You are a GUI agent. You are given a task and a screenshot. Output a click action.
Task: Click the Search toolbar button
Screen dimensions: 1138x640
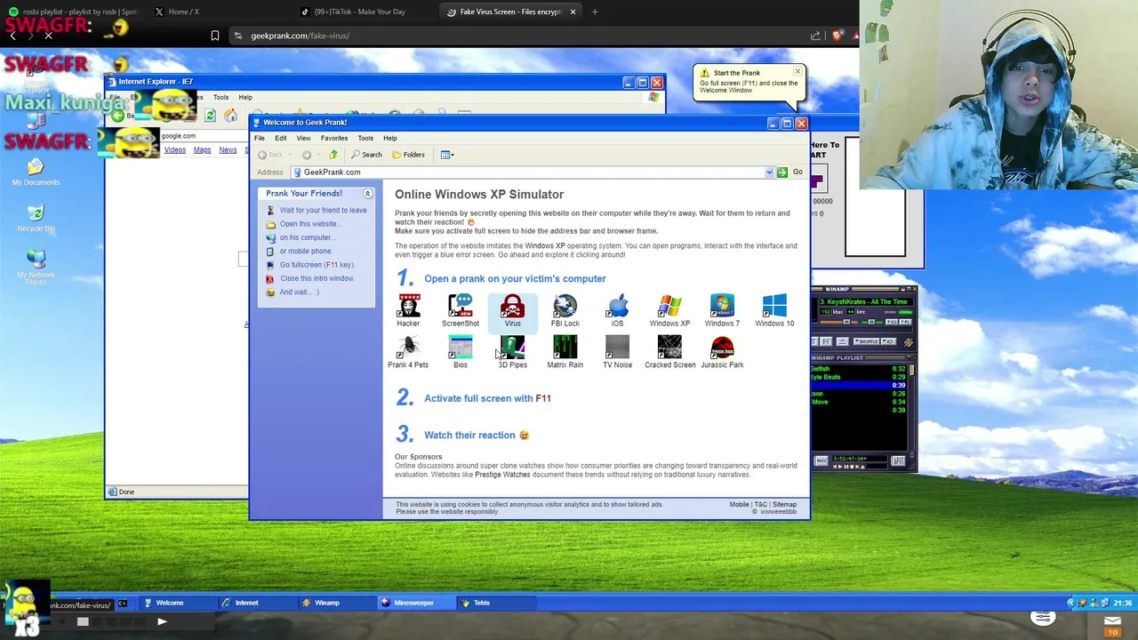tap(366, 155)
